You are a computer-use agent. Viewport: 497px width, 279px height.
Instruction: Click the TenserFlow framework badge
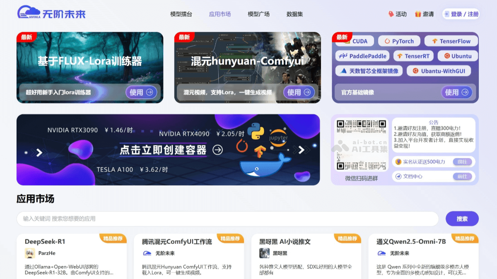(x=451, y=41)
